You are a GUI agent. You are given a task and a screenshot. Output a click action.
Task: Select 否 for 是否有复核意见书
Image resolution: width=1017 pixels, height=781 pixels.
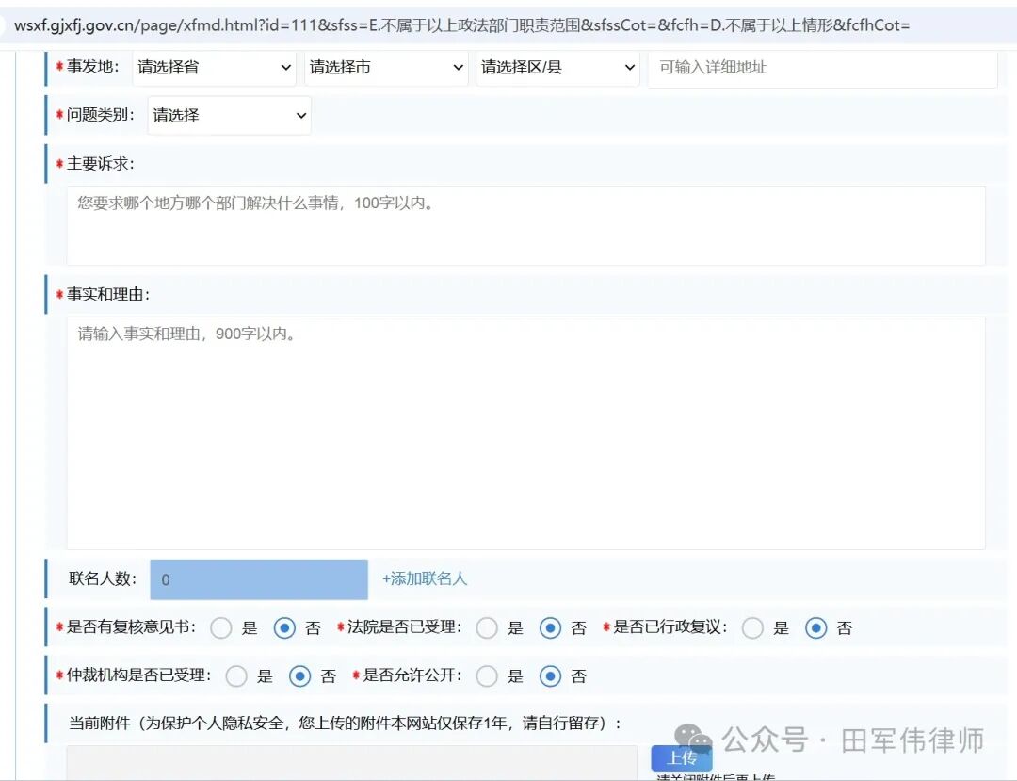284,627
